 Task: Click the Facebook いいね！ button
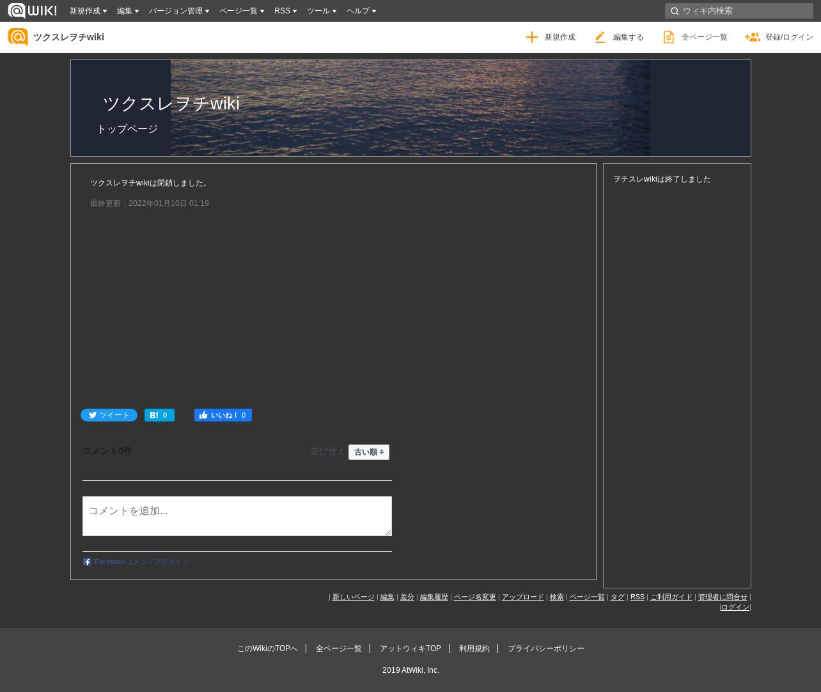223,415
